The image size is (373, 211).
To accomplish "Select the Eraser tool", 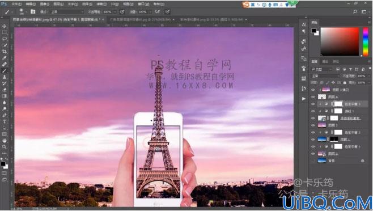I will click(5, 90).
